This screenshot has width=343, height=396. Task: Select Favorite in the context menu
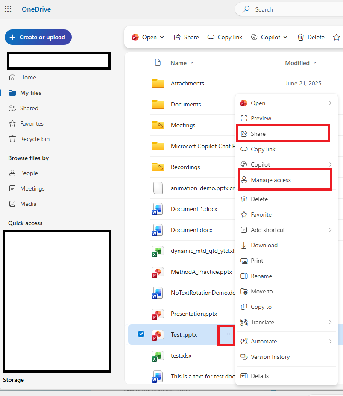(287, 215)
